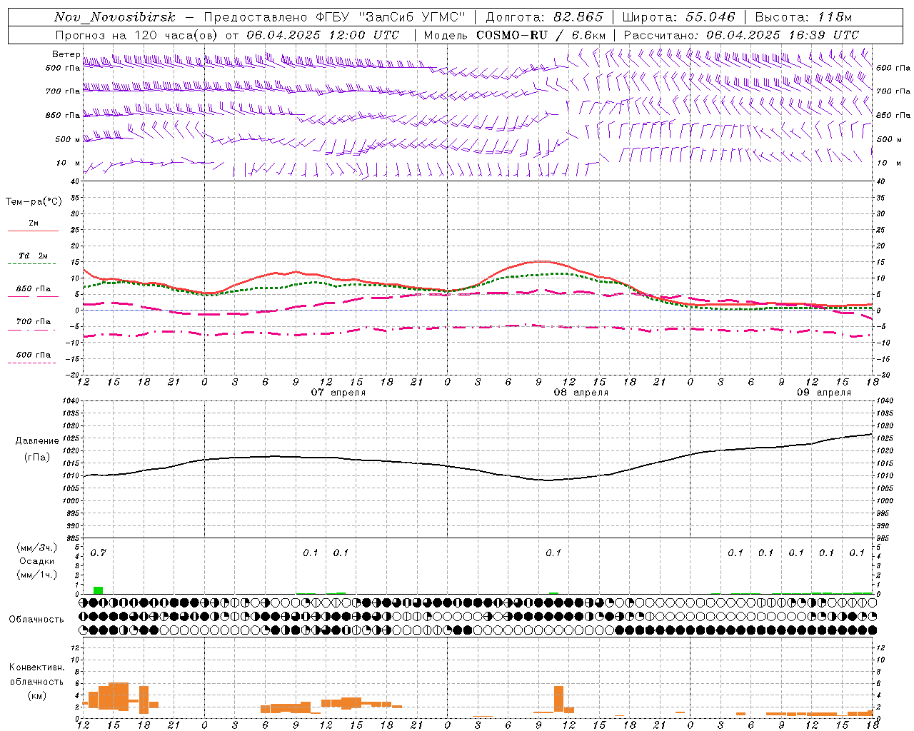Screen dimensions: 914x731
Task: Click the 08 апреля date label
Action: coord(581,393)
